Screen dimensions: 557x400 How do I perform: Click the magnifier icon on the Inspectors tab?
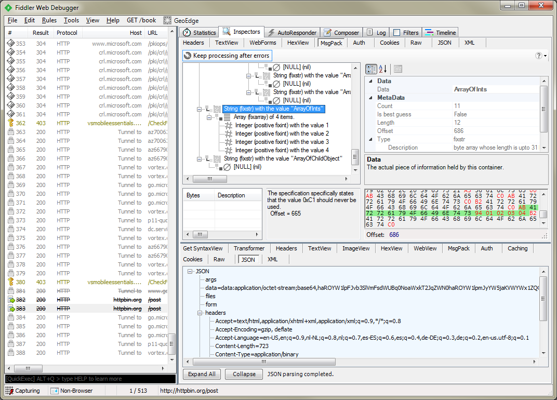pyautogui.click(x=227, y=32)
